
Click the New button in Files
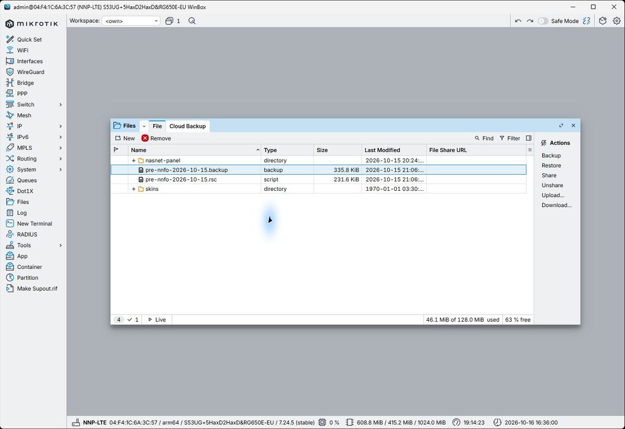click(x=125, y=138)
